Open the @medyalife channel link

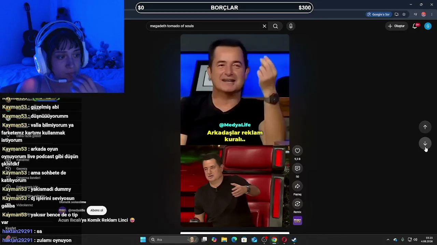76,211
